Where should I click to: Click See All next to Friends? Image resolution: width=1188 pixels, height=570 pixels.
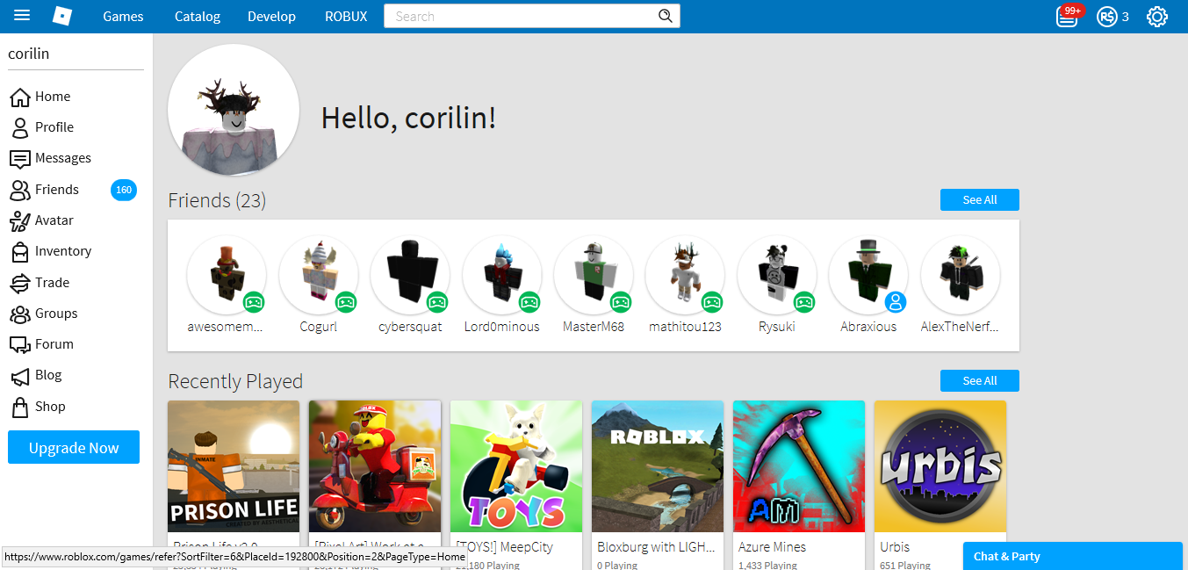[x=980, y=199]
